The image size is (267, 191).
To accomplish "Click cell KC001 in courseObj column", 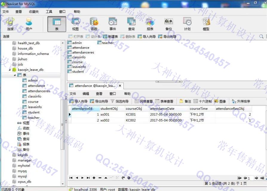I will (x=137, y=115).
